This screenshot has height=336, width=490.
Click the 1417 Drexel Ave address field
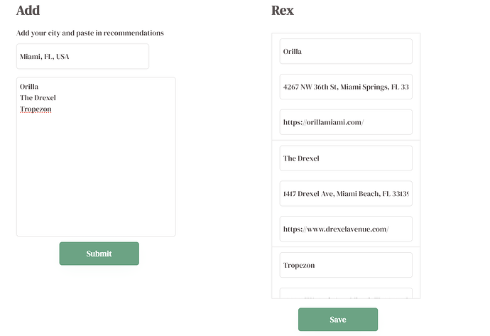(x=347, y=193)
